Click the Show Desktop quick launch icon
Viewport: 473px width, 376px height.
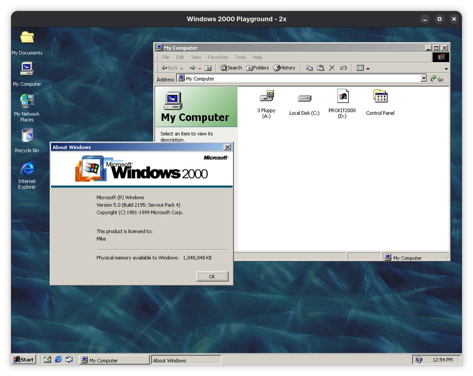point(48,359)
